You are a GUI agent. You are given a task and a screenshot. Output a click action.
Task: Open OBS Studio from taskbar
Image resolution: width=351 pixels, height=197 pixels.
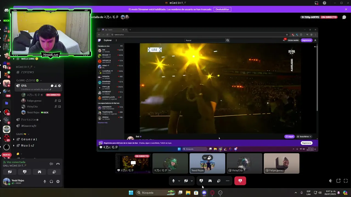click(x=220, y=193)
